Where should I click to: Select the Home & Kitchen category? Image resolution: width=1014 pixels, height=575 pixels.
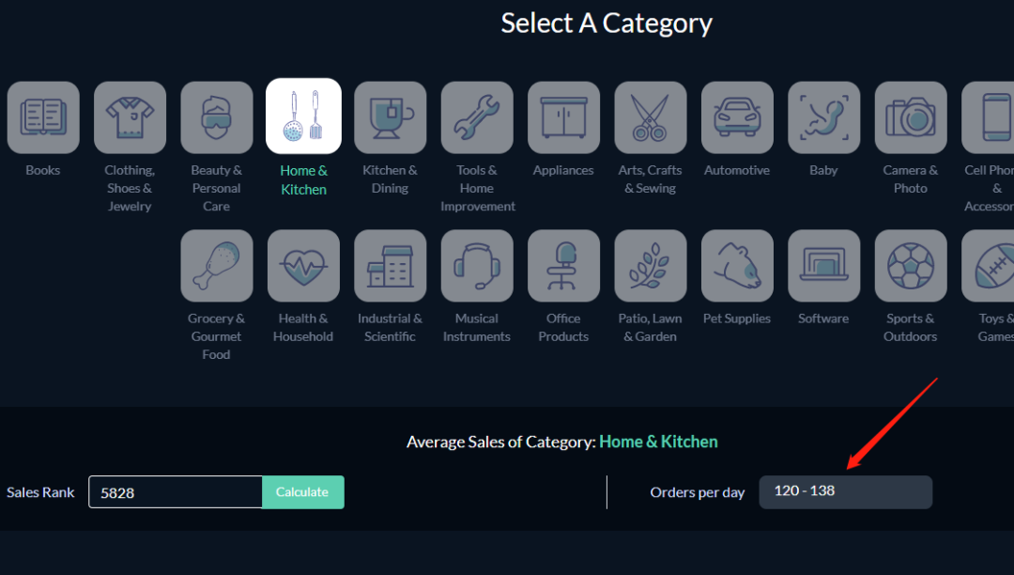click(303, 117)
